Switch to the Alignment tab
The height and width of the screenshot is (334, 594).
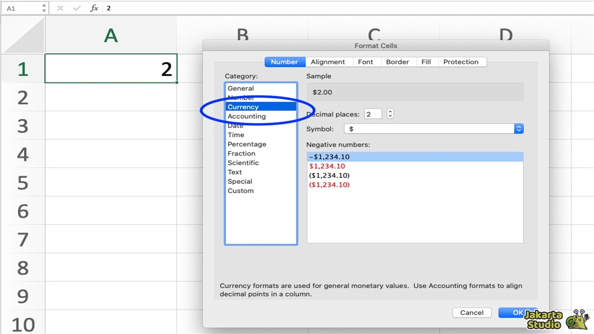coord(328,62)
